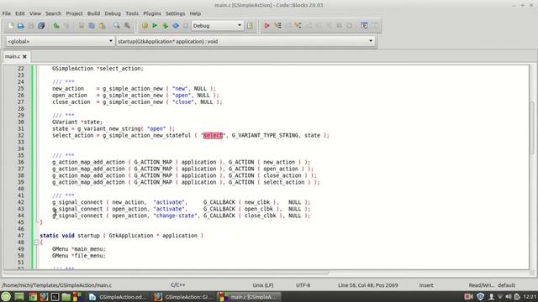Viewport: 538px width, 302px height.
Task: Open the Search menu
Action: coord(54,13)
